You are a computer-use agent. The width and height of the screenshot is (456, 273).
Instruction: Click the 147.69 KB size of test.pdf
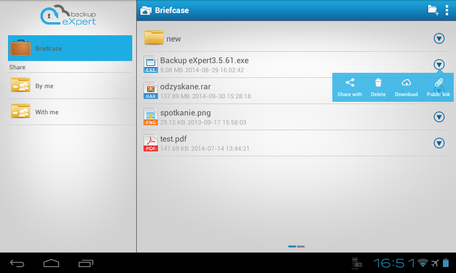(x=174, y=148)
